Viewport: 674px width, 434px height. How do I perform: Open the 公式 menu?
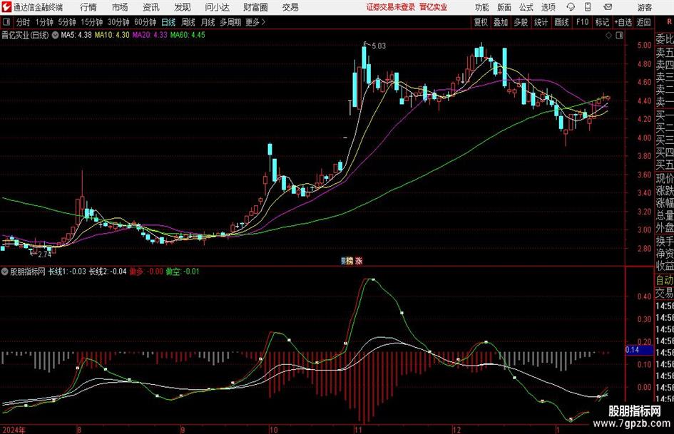point(526,7)
